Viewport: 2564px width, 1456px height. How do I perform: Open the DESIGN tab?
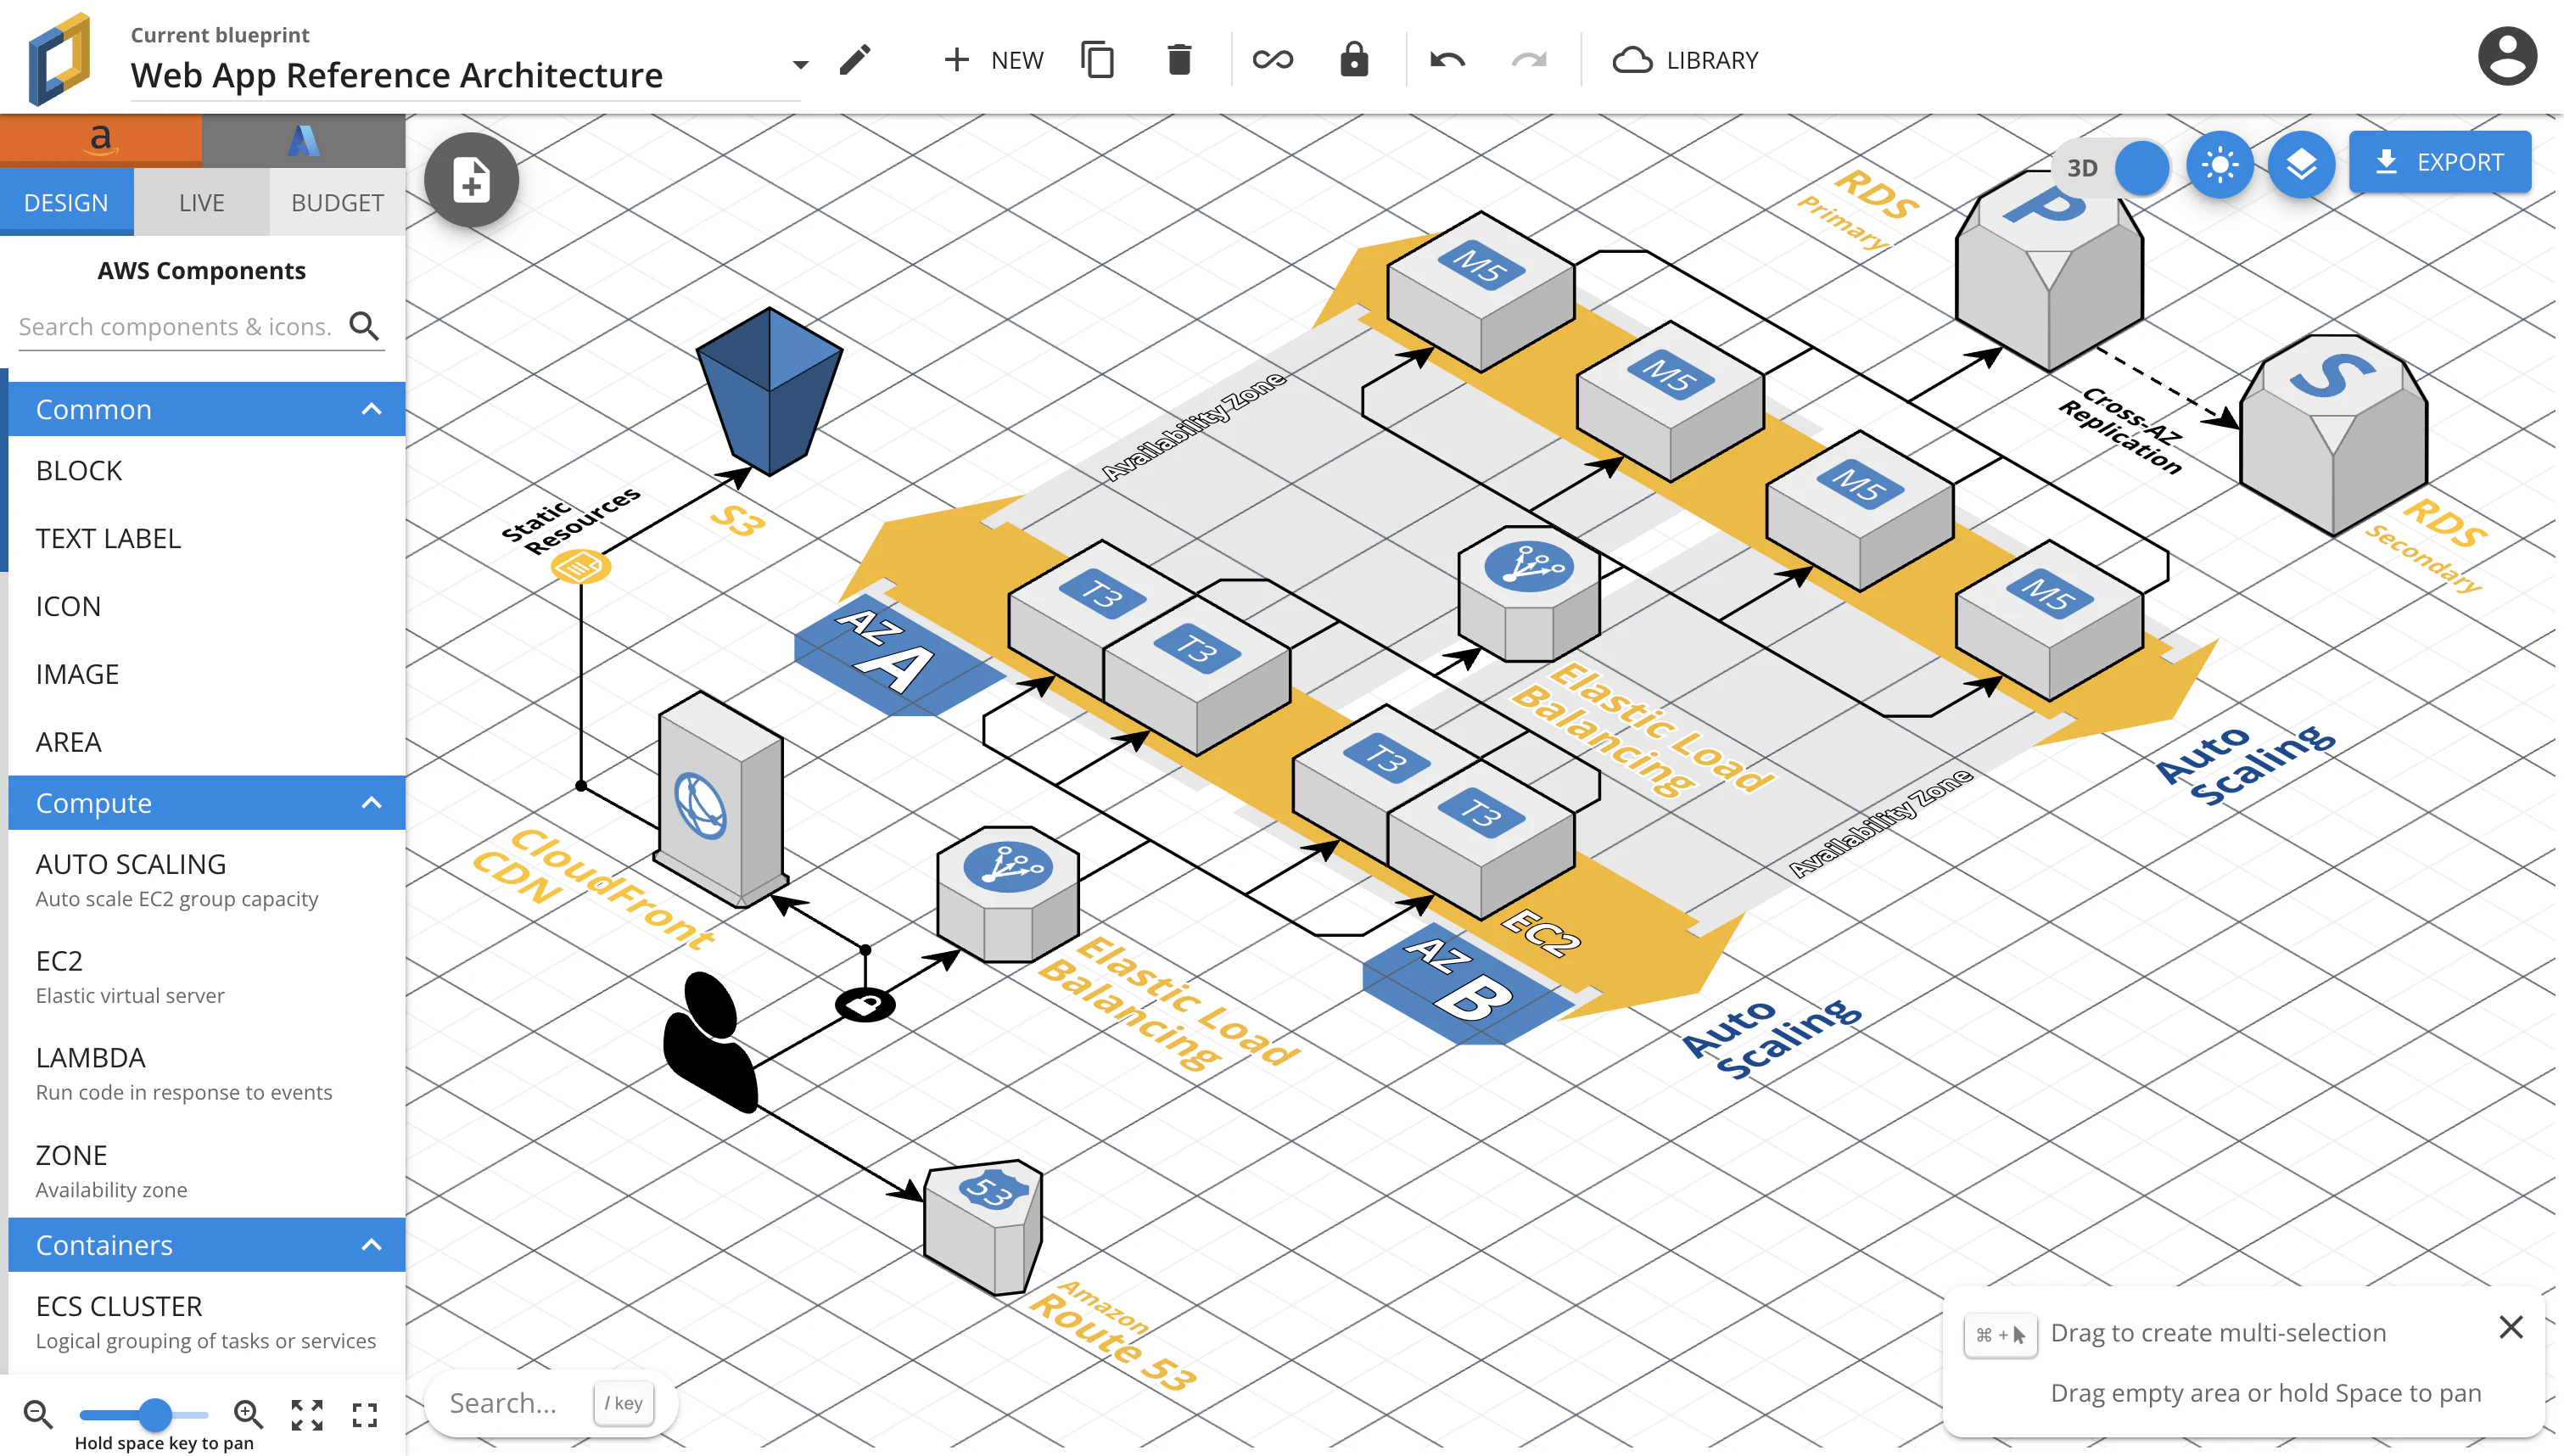pos(66,202)
